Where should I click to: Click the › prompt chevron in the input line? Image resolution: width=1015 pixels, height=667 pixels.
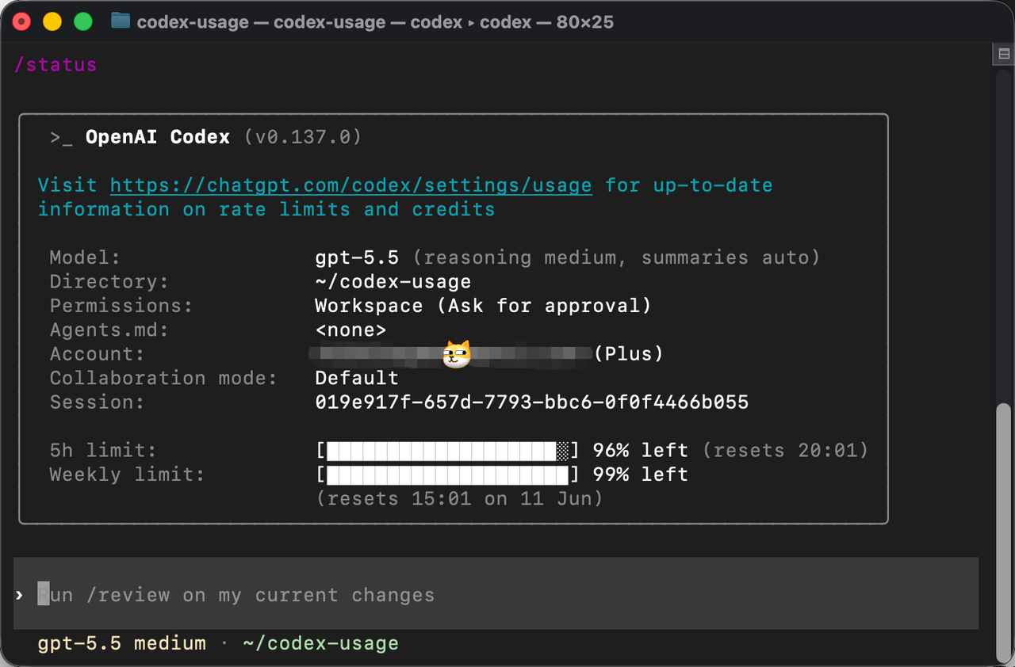pos(20,595)
